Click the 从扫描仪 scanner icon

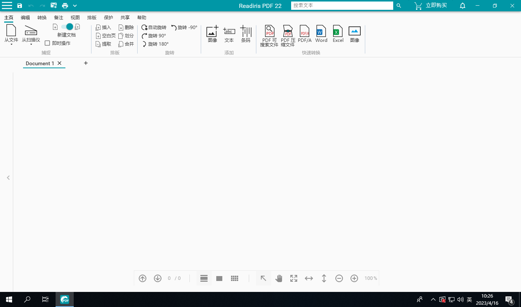[31, 31]
